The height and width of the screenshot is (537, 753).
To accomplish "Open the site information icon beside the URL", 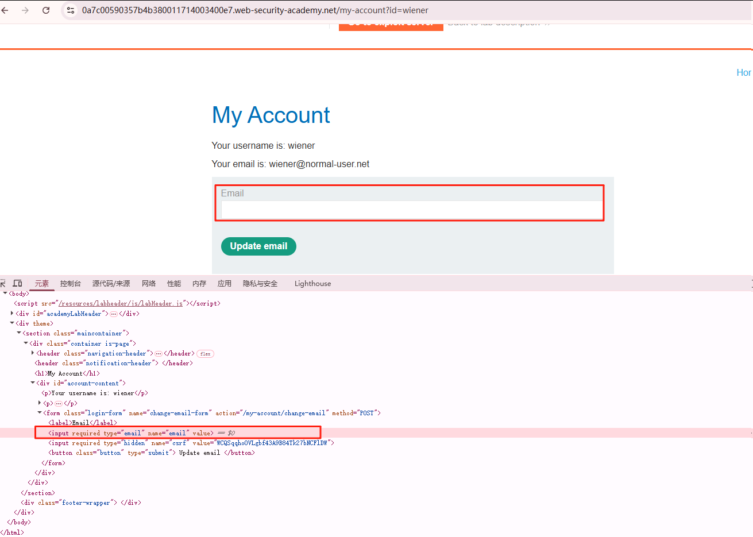I will 70,10.
